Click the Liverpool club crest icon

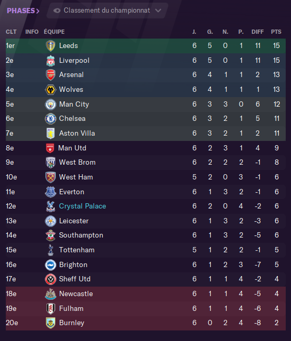tap(51, 61)
